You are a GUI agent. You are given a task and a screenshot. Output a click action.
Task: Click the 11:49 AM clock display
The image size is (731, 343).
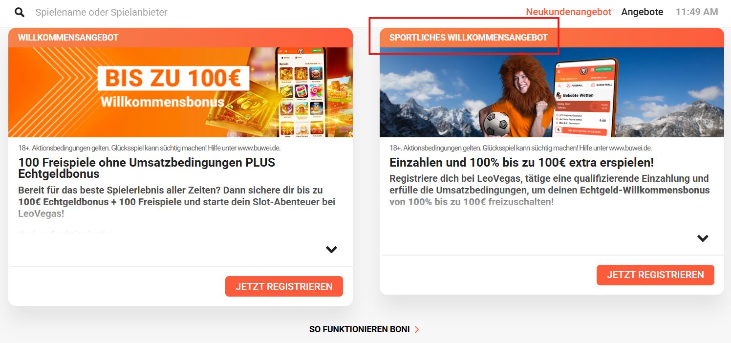click(x=697, y=12)
